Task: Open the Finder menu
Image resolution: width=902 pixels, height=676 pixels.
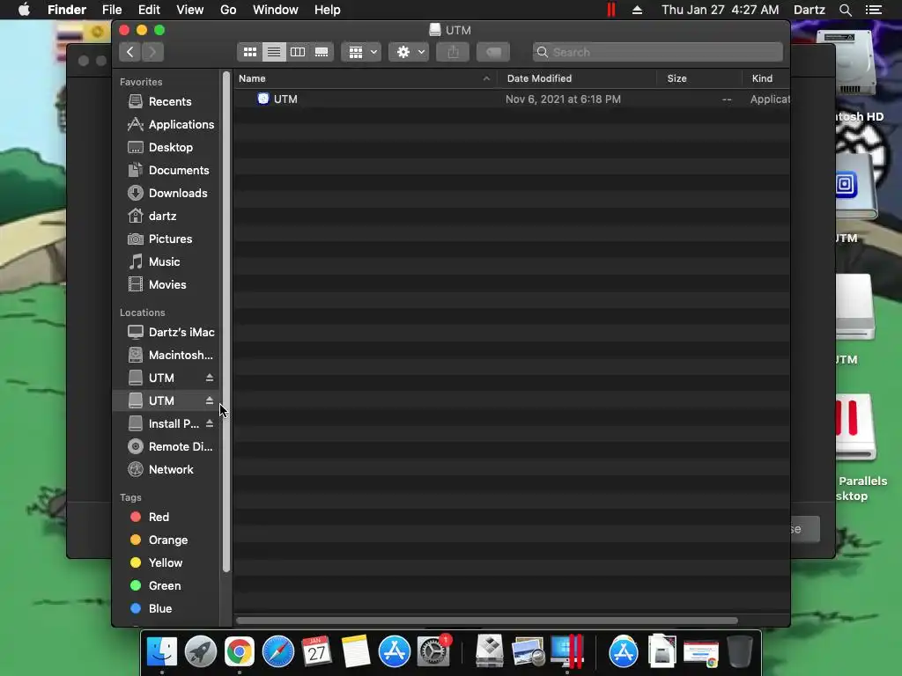Action: point(67,10)
